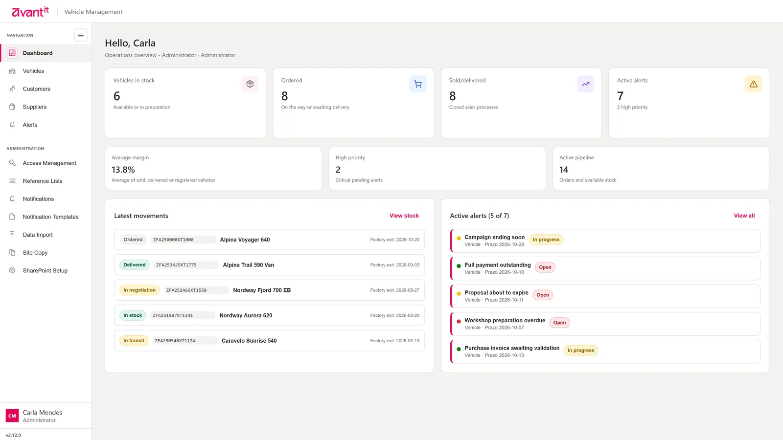Open the Vehicles menu item
Image resolution: width=783 pixels, height=440 pixels.
coord(46,71)
